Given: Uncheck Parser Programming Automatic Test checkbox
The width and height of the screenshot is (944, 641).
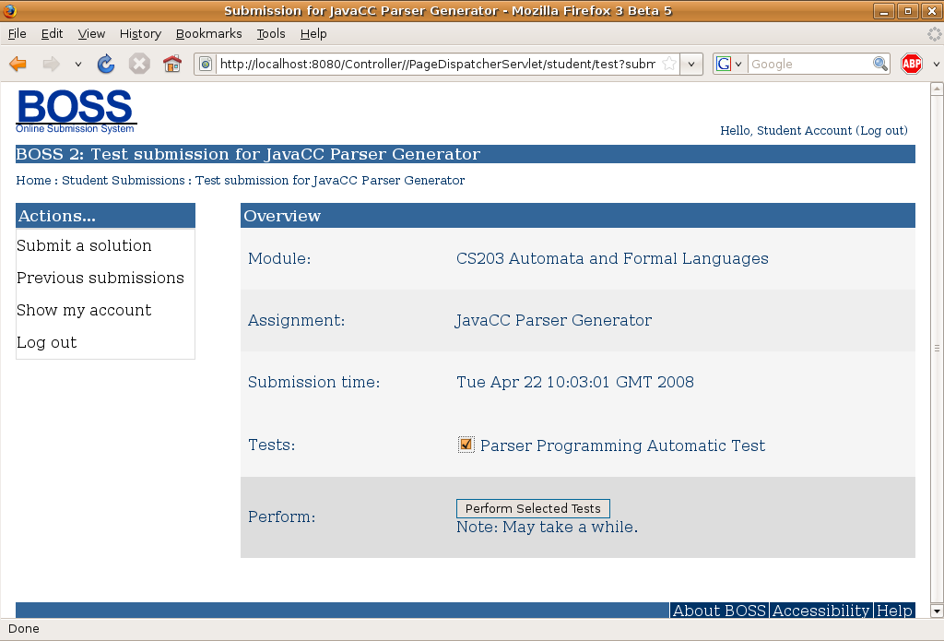Looking at the screenshot, I should coord(466,445).
